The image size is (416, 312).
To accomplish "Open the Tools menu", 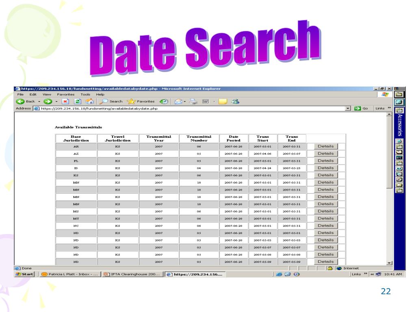I will pyautogui.click(x=85, y=94).
